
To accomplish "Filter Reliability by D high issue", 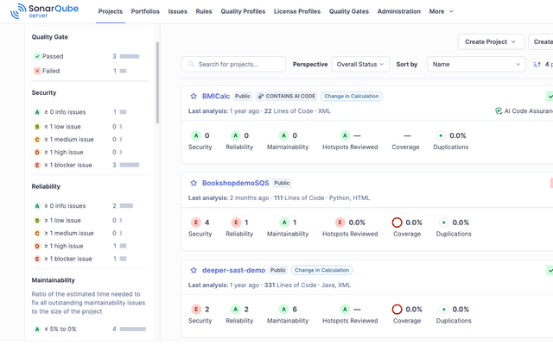I will click(86, 246).
